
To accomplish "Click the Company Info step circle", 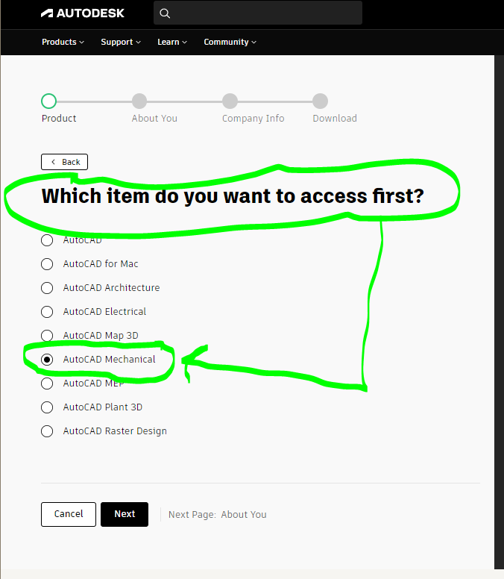I will (230, 101).
